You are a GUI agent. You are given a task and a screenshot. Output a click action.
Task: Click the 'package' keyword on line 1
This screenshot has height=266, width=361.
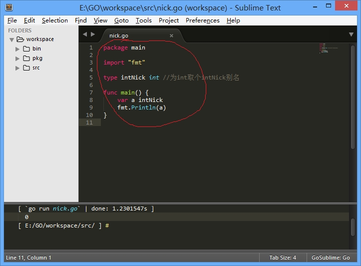115,47
